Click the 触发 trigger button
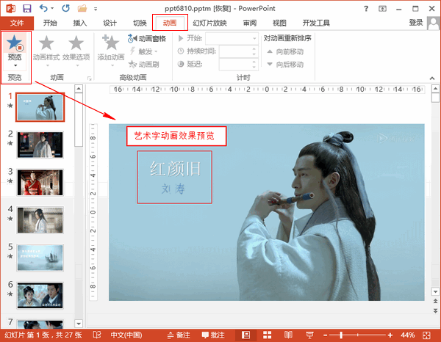The image size is (441, 342). click(143, 51)
